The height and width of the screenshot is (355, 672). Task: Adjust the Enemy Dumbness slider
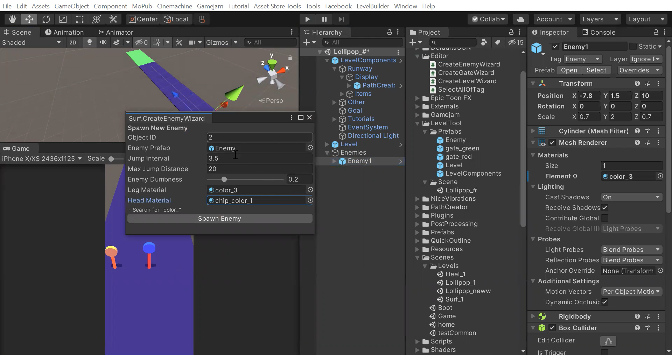(x=224, y=179)
